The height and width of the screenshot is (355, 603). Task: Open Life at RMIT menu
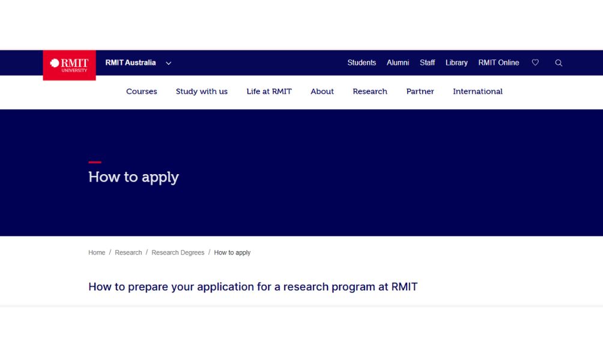[269, 91]
